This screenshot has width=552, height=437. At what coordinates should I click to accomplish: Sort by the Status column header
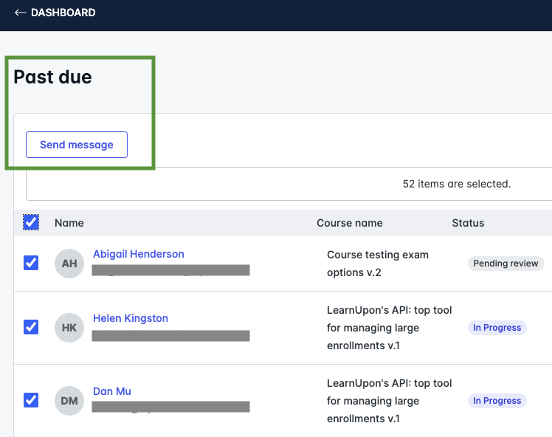click(468, 223)
